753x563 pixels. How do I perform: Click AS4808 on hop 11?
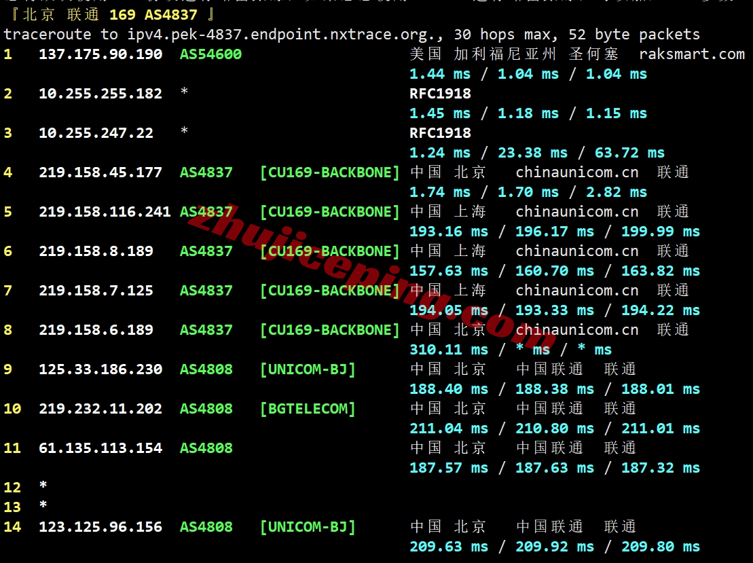[x=206, y=448]
